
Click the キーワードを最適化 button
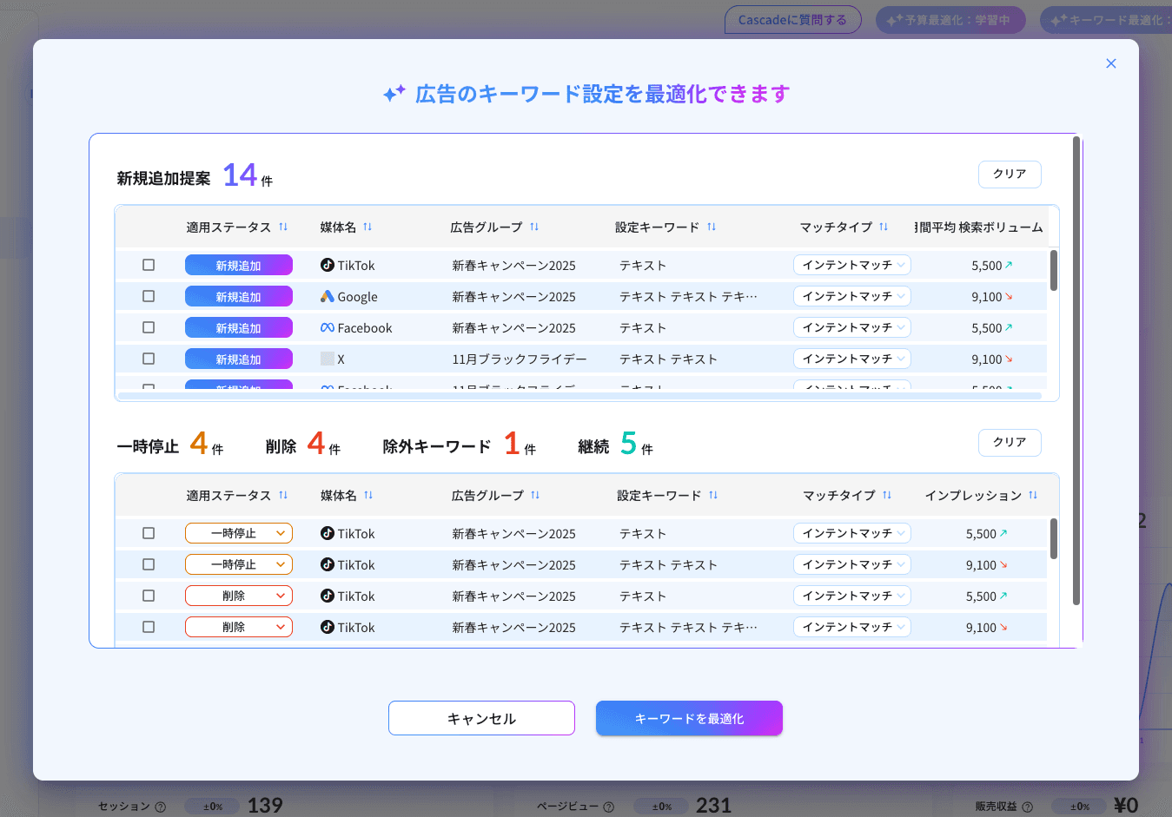(688, 718)
